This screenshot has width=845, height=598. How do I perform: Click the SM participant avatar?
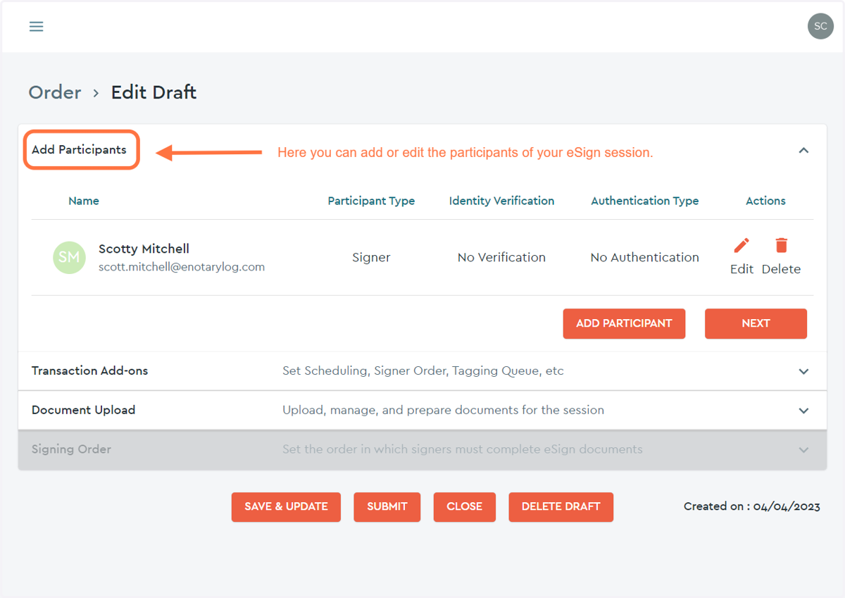coord(69,257)
